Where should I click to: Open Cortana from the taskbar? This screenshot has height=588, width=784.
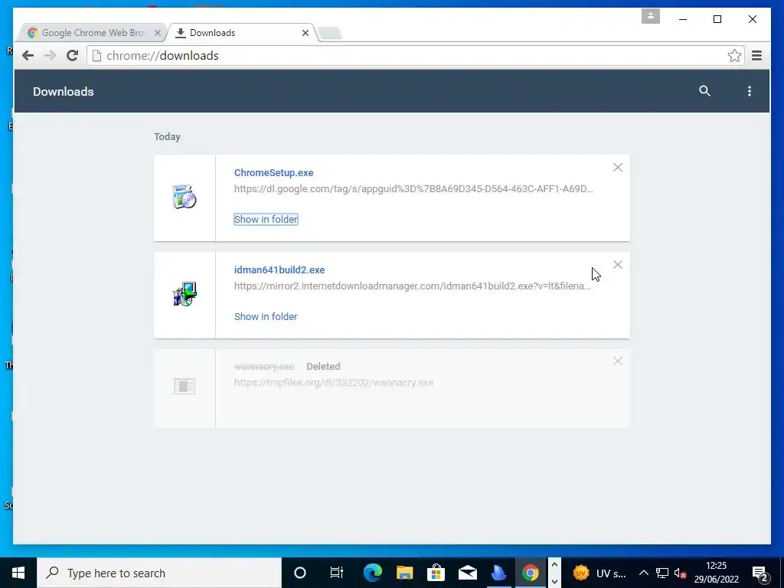pos(299,573)
